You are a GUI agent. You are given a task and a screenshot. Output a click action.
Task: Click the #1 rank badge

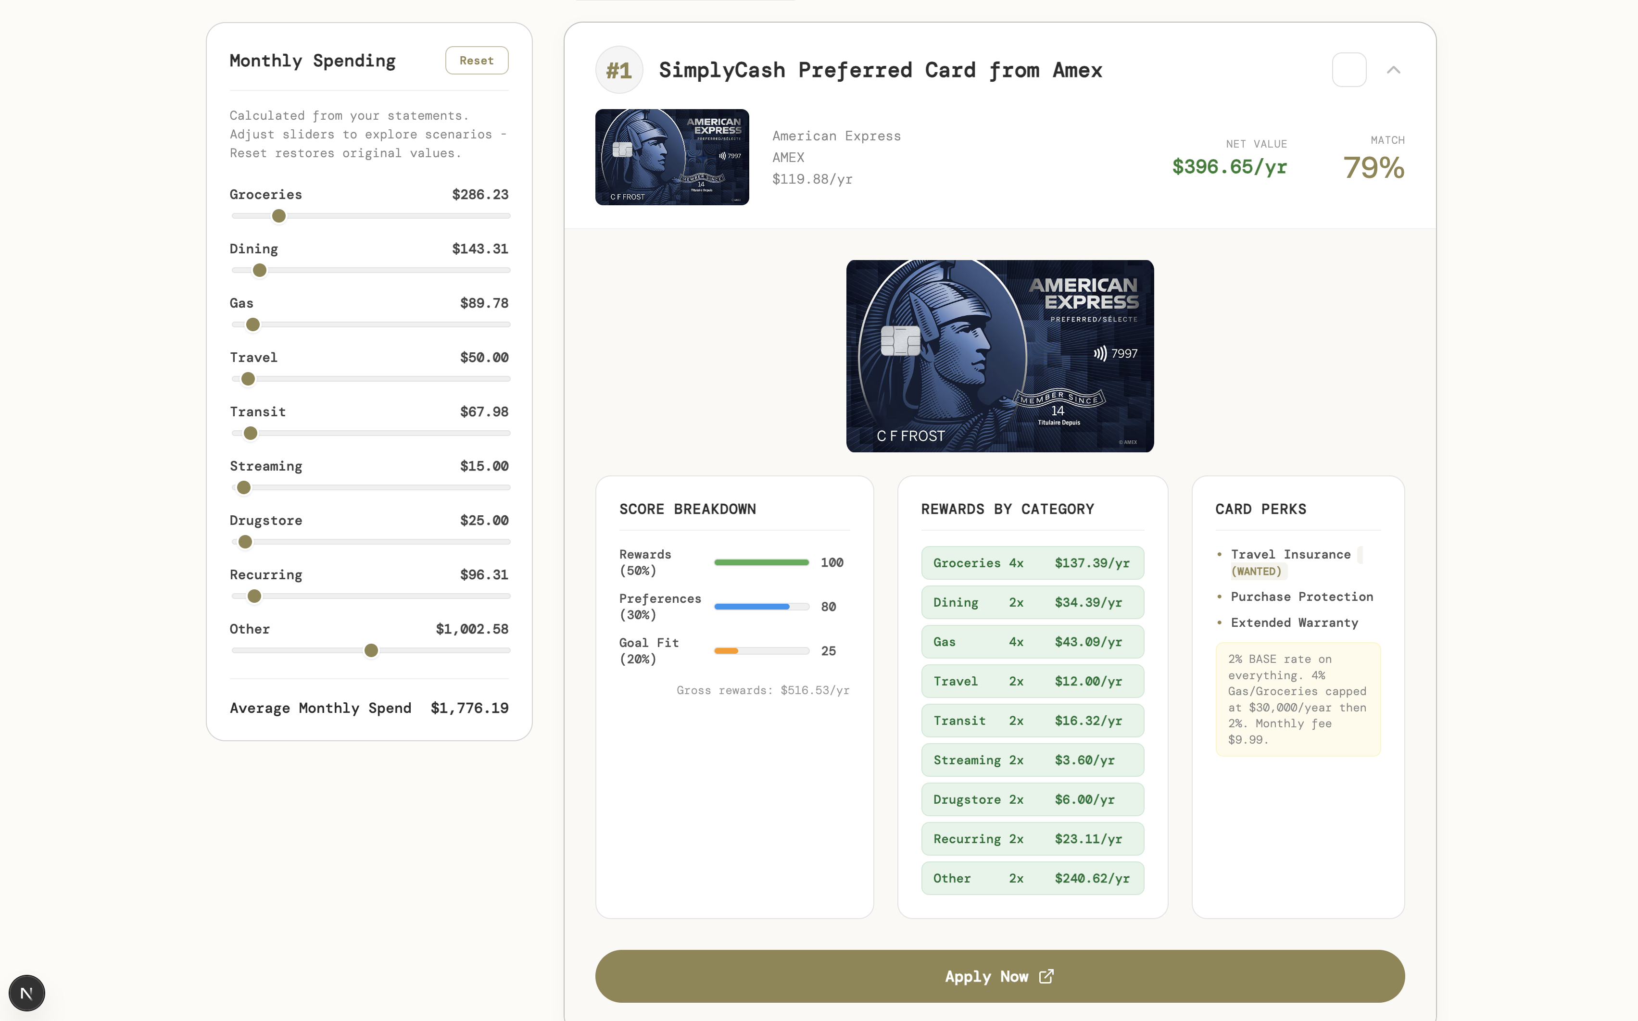tap(619, 70)
